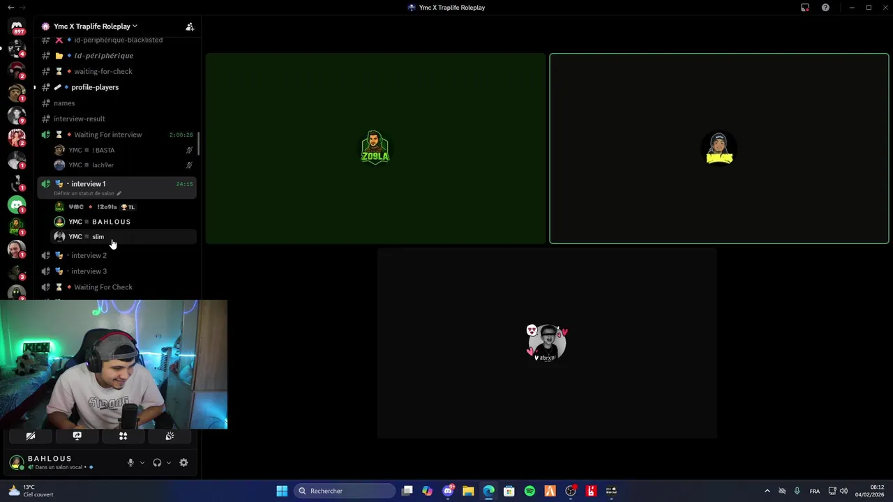Open the invite members icon beside server name
Screen dimensions: 893x502
tap(190, 26)
